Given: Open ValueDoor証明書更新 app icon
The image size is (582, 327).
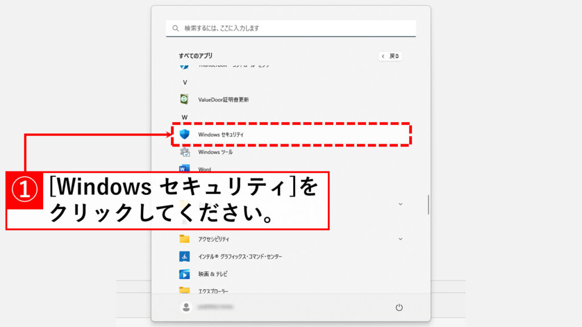Looking at the screenshot, I should (185, 99).
